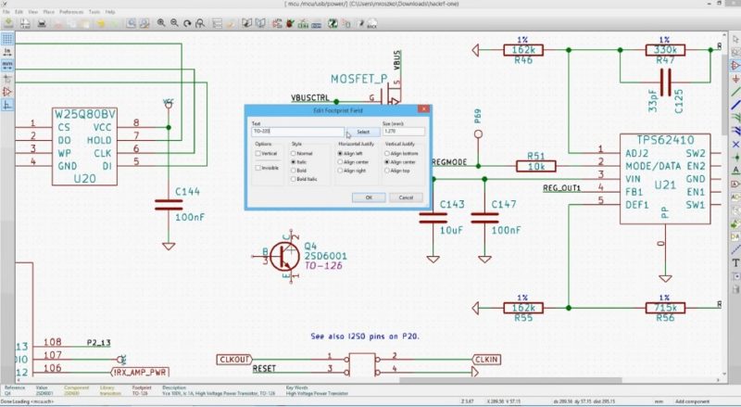Click the generate netlist icon
Image resolution: width=741 pixels, height=407 pixels.
coord(304,23)
